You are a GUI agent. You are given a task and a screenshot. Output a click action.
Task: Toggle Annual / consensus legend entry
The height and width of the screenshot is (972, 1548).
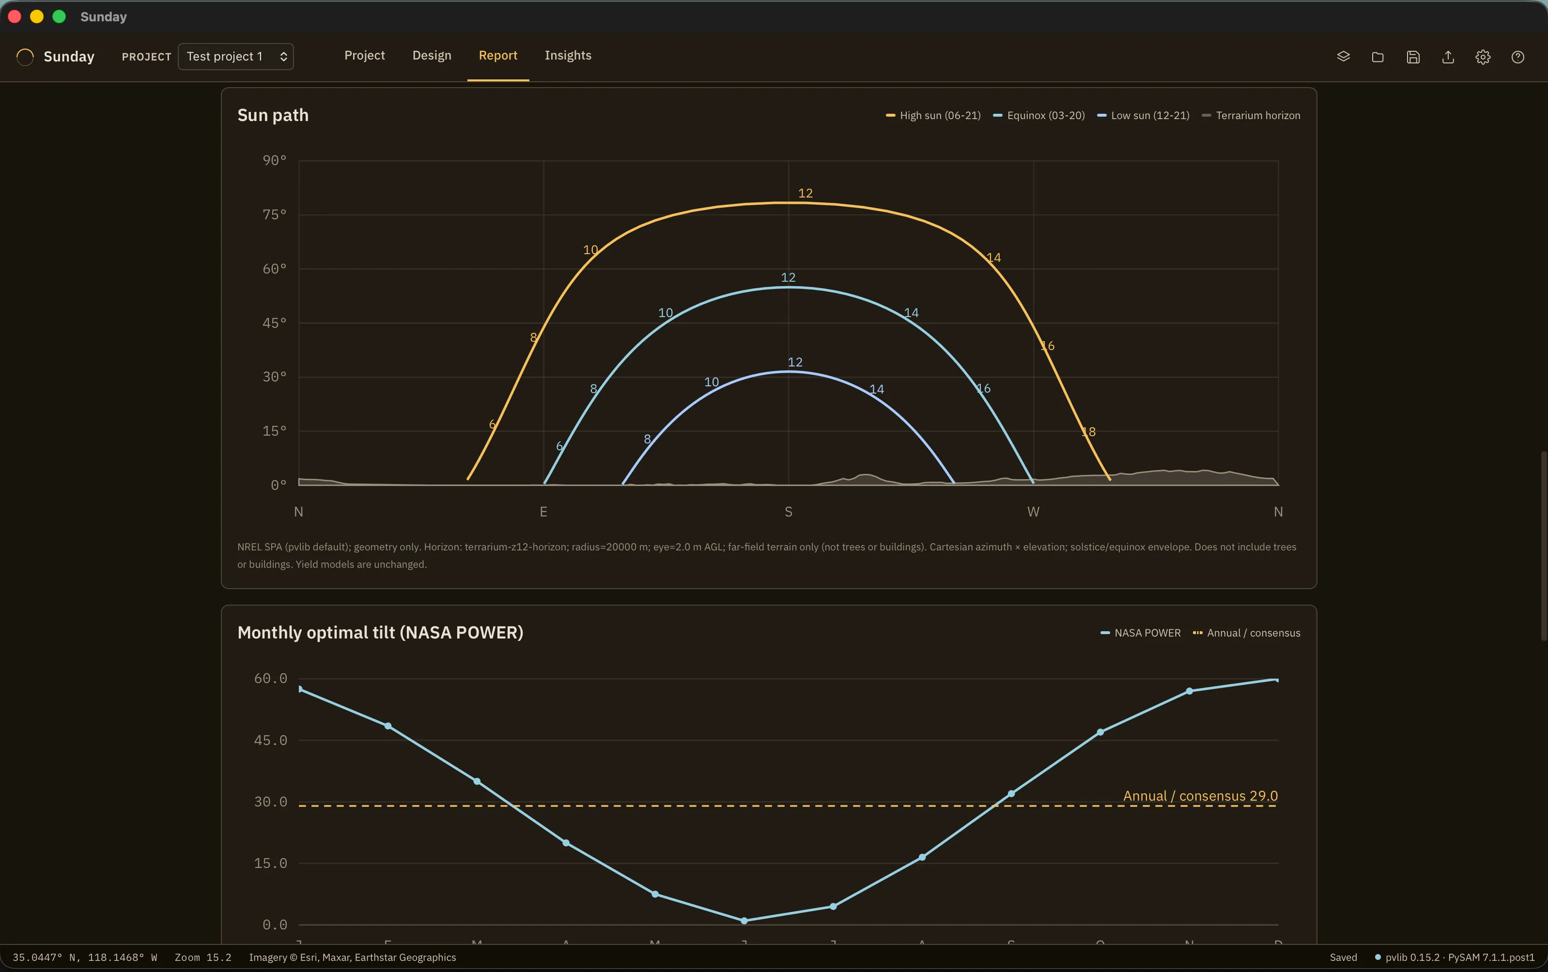pos(1247,633)
